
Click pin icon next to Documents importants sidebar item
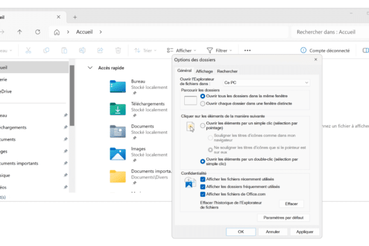pos(66,163)
